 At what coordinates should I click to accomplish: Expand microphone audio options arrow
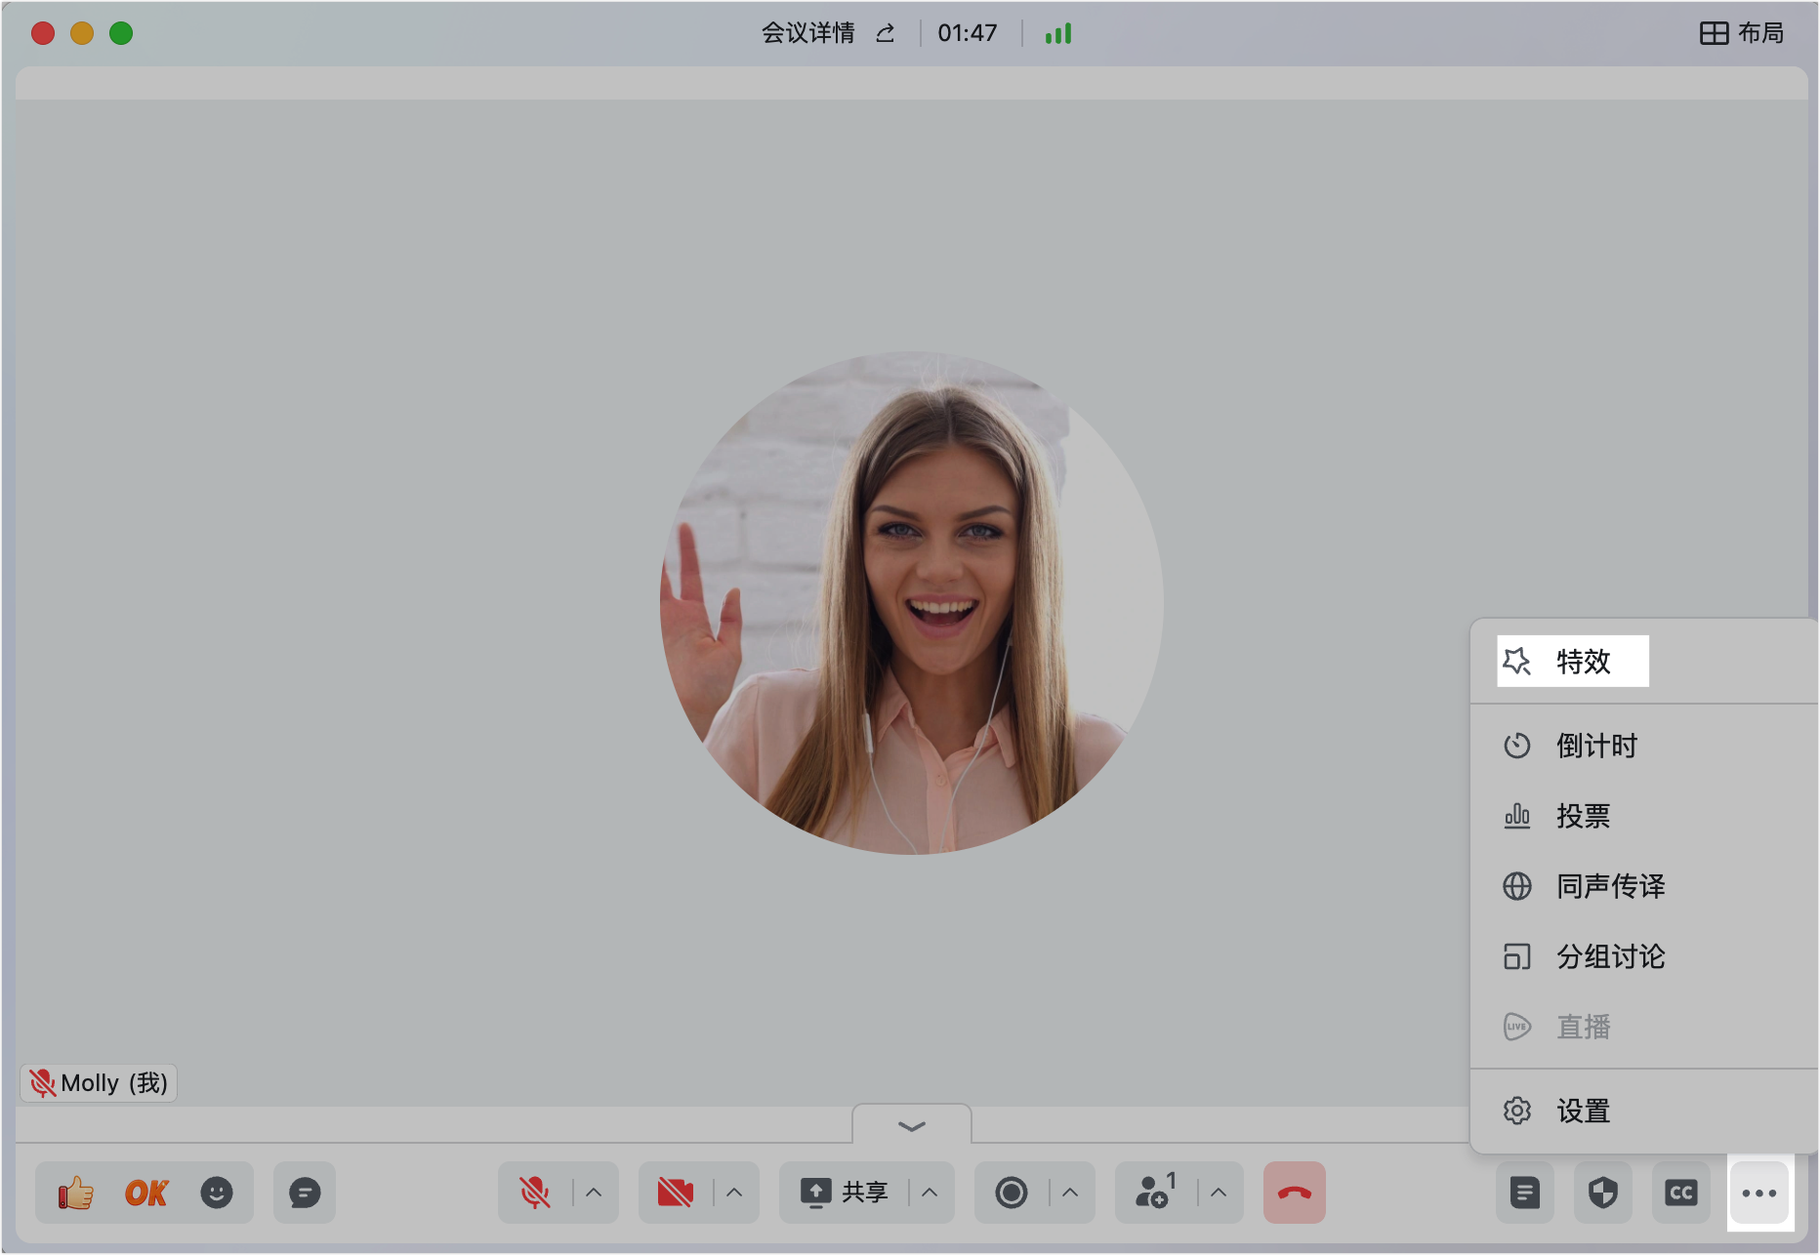click(x=594, y=1193)
